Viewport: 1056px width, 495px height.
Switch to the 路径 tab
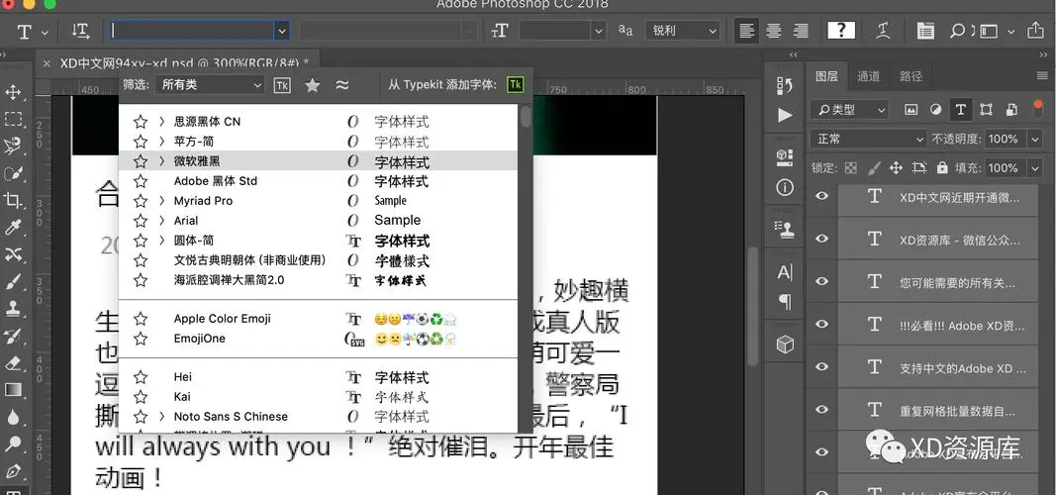[912, 76]
